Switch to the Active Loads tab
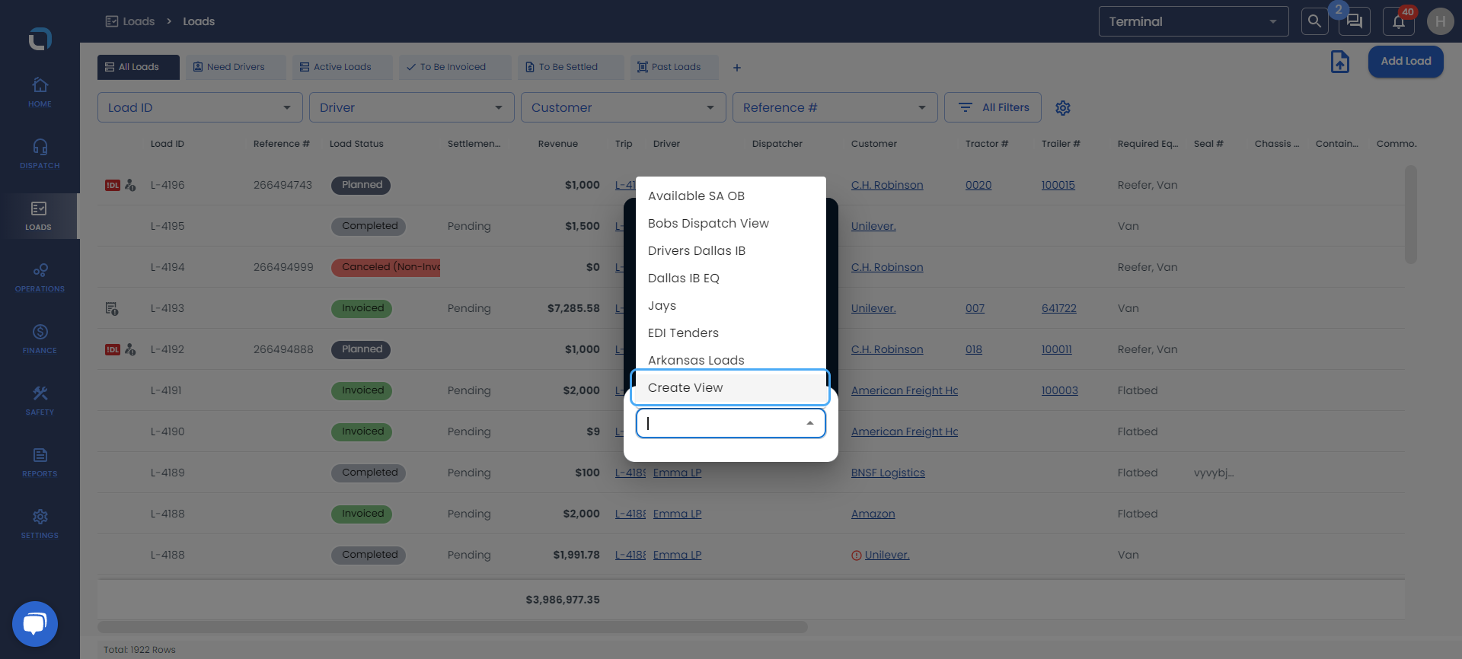The height and width of the screenshot is (659, 1462). (x=343, y=67)
